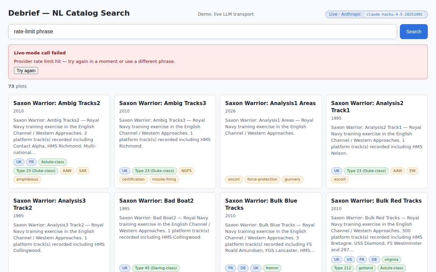This screenshot has width=436, height=272.
Task: Select the fremm tag
Action: (x=272, y=268)
